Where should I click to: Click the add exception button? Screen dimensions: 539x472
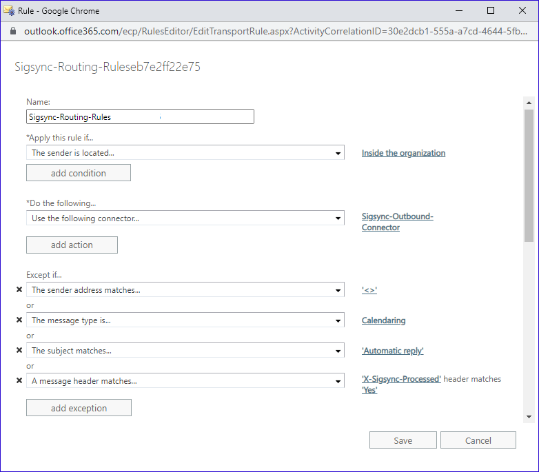tap(79, 408)
